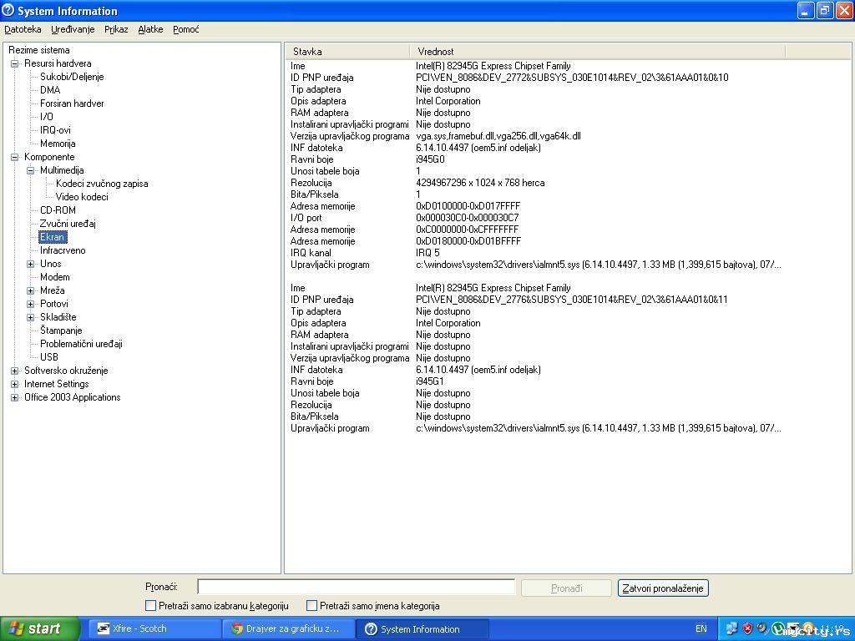Select Rezime sistema in the tree

point(39,50)
